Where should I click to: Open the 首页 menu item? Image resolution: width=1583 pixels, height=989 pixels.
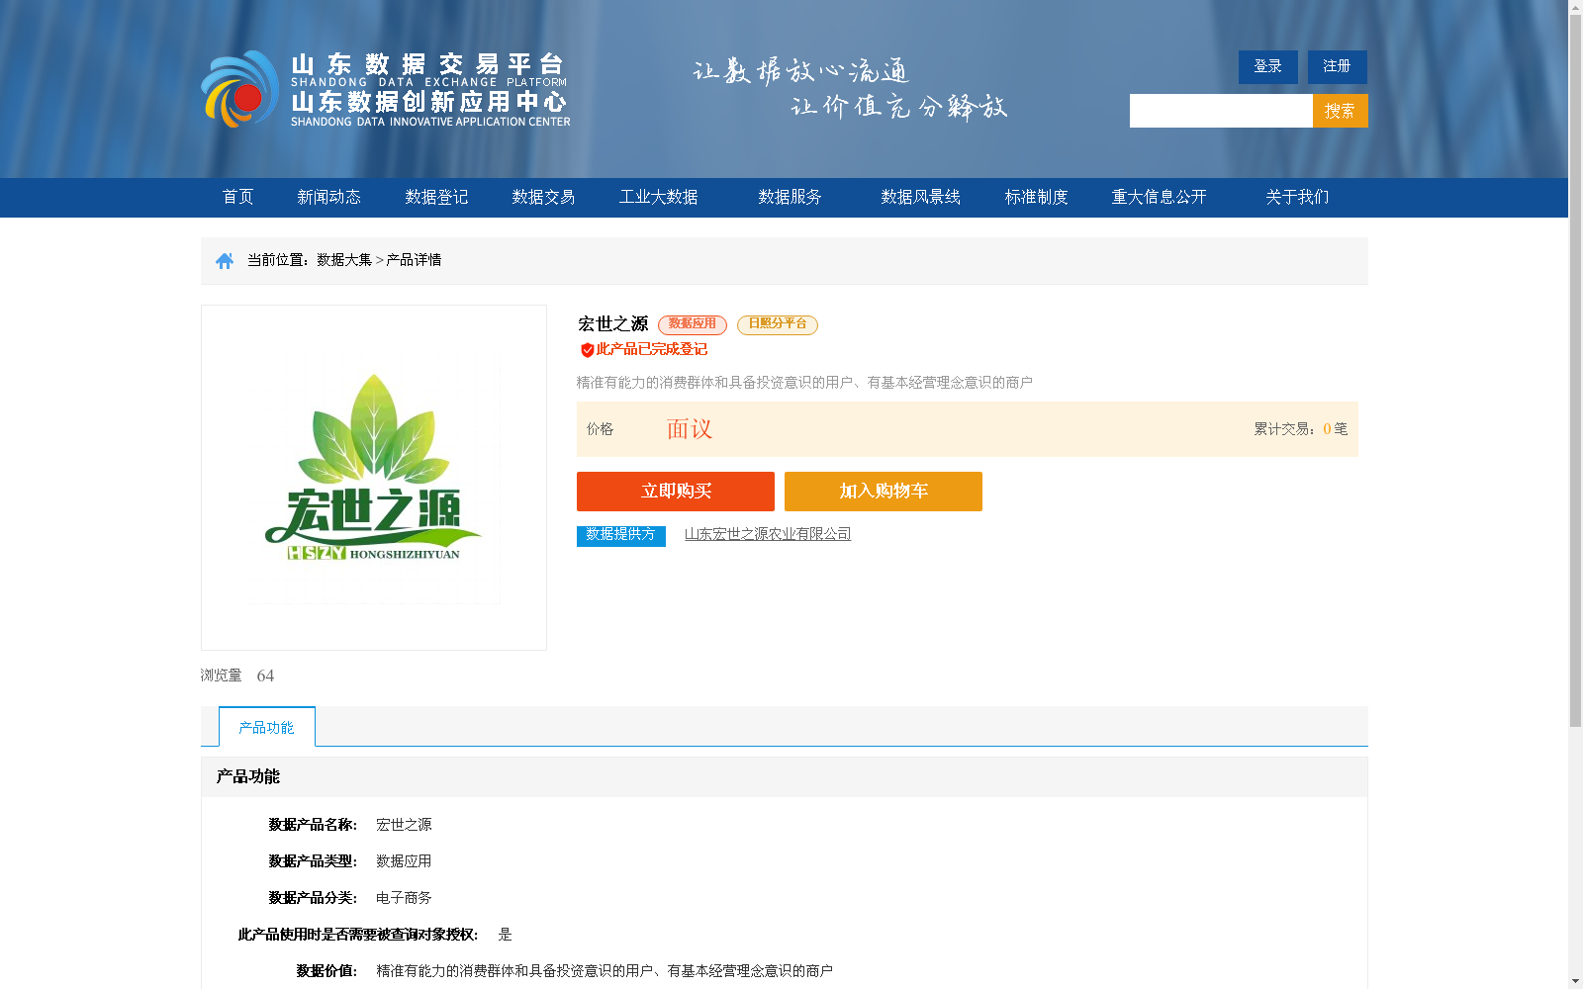pyautogui.click(x=238, y=197)
